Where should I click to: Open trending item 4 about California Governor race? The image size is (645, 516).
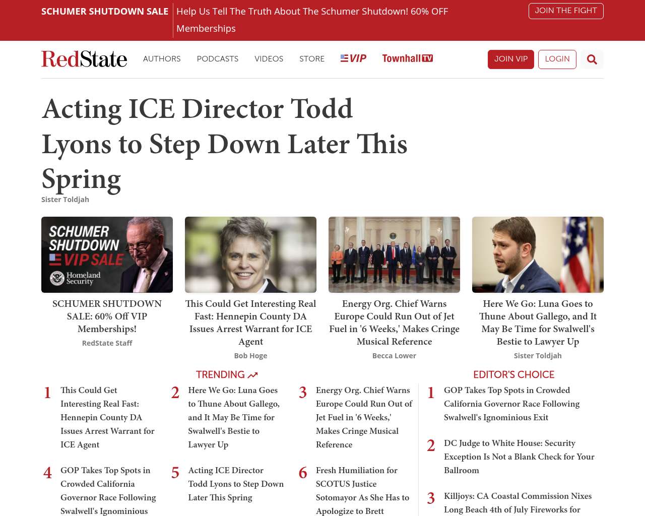(109, 490)
